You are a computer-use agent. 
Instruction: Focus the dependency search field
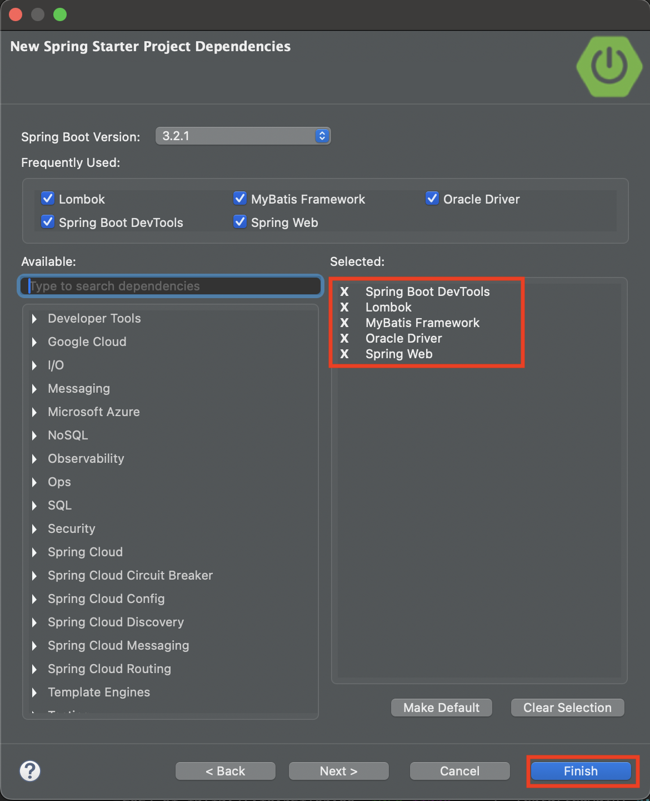pyautogui.click(x=171, y=286)
